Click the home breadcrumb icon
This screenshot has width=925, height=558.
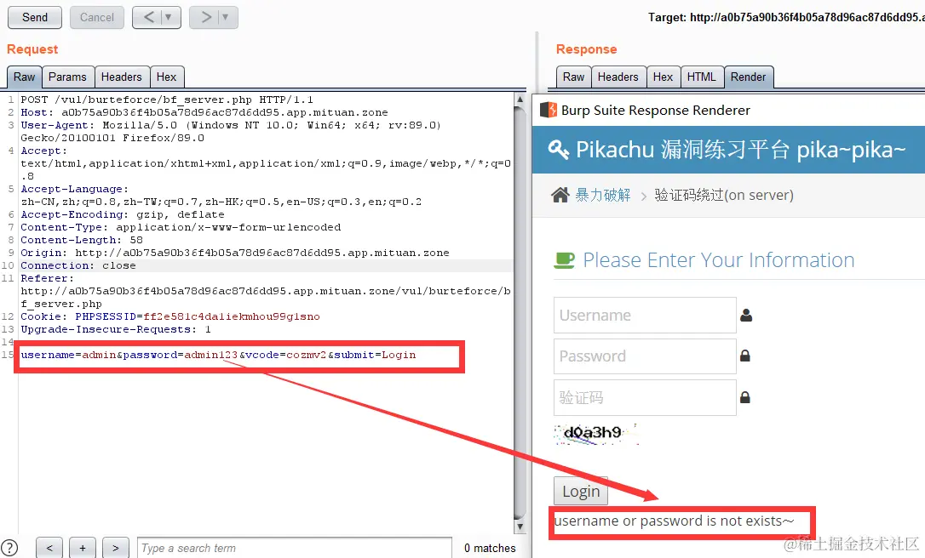click(560, 195)
